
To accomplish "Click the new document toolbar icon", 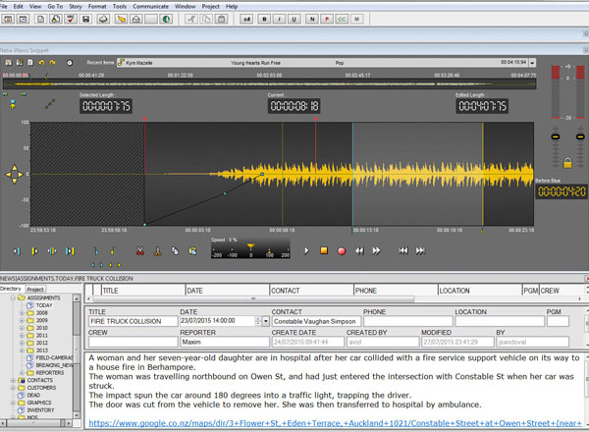I will click(x=40, y=19).
